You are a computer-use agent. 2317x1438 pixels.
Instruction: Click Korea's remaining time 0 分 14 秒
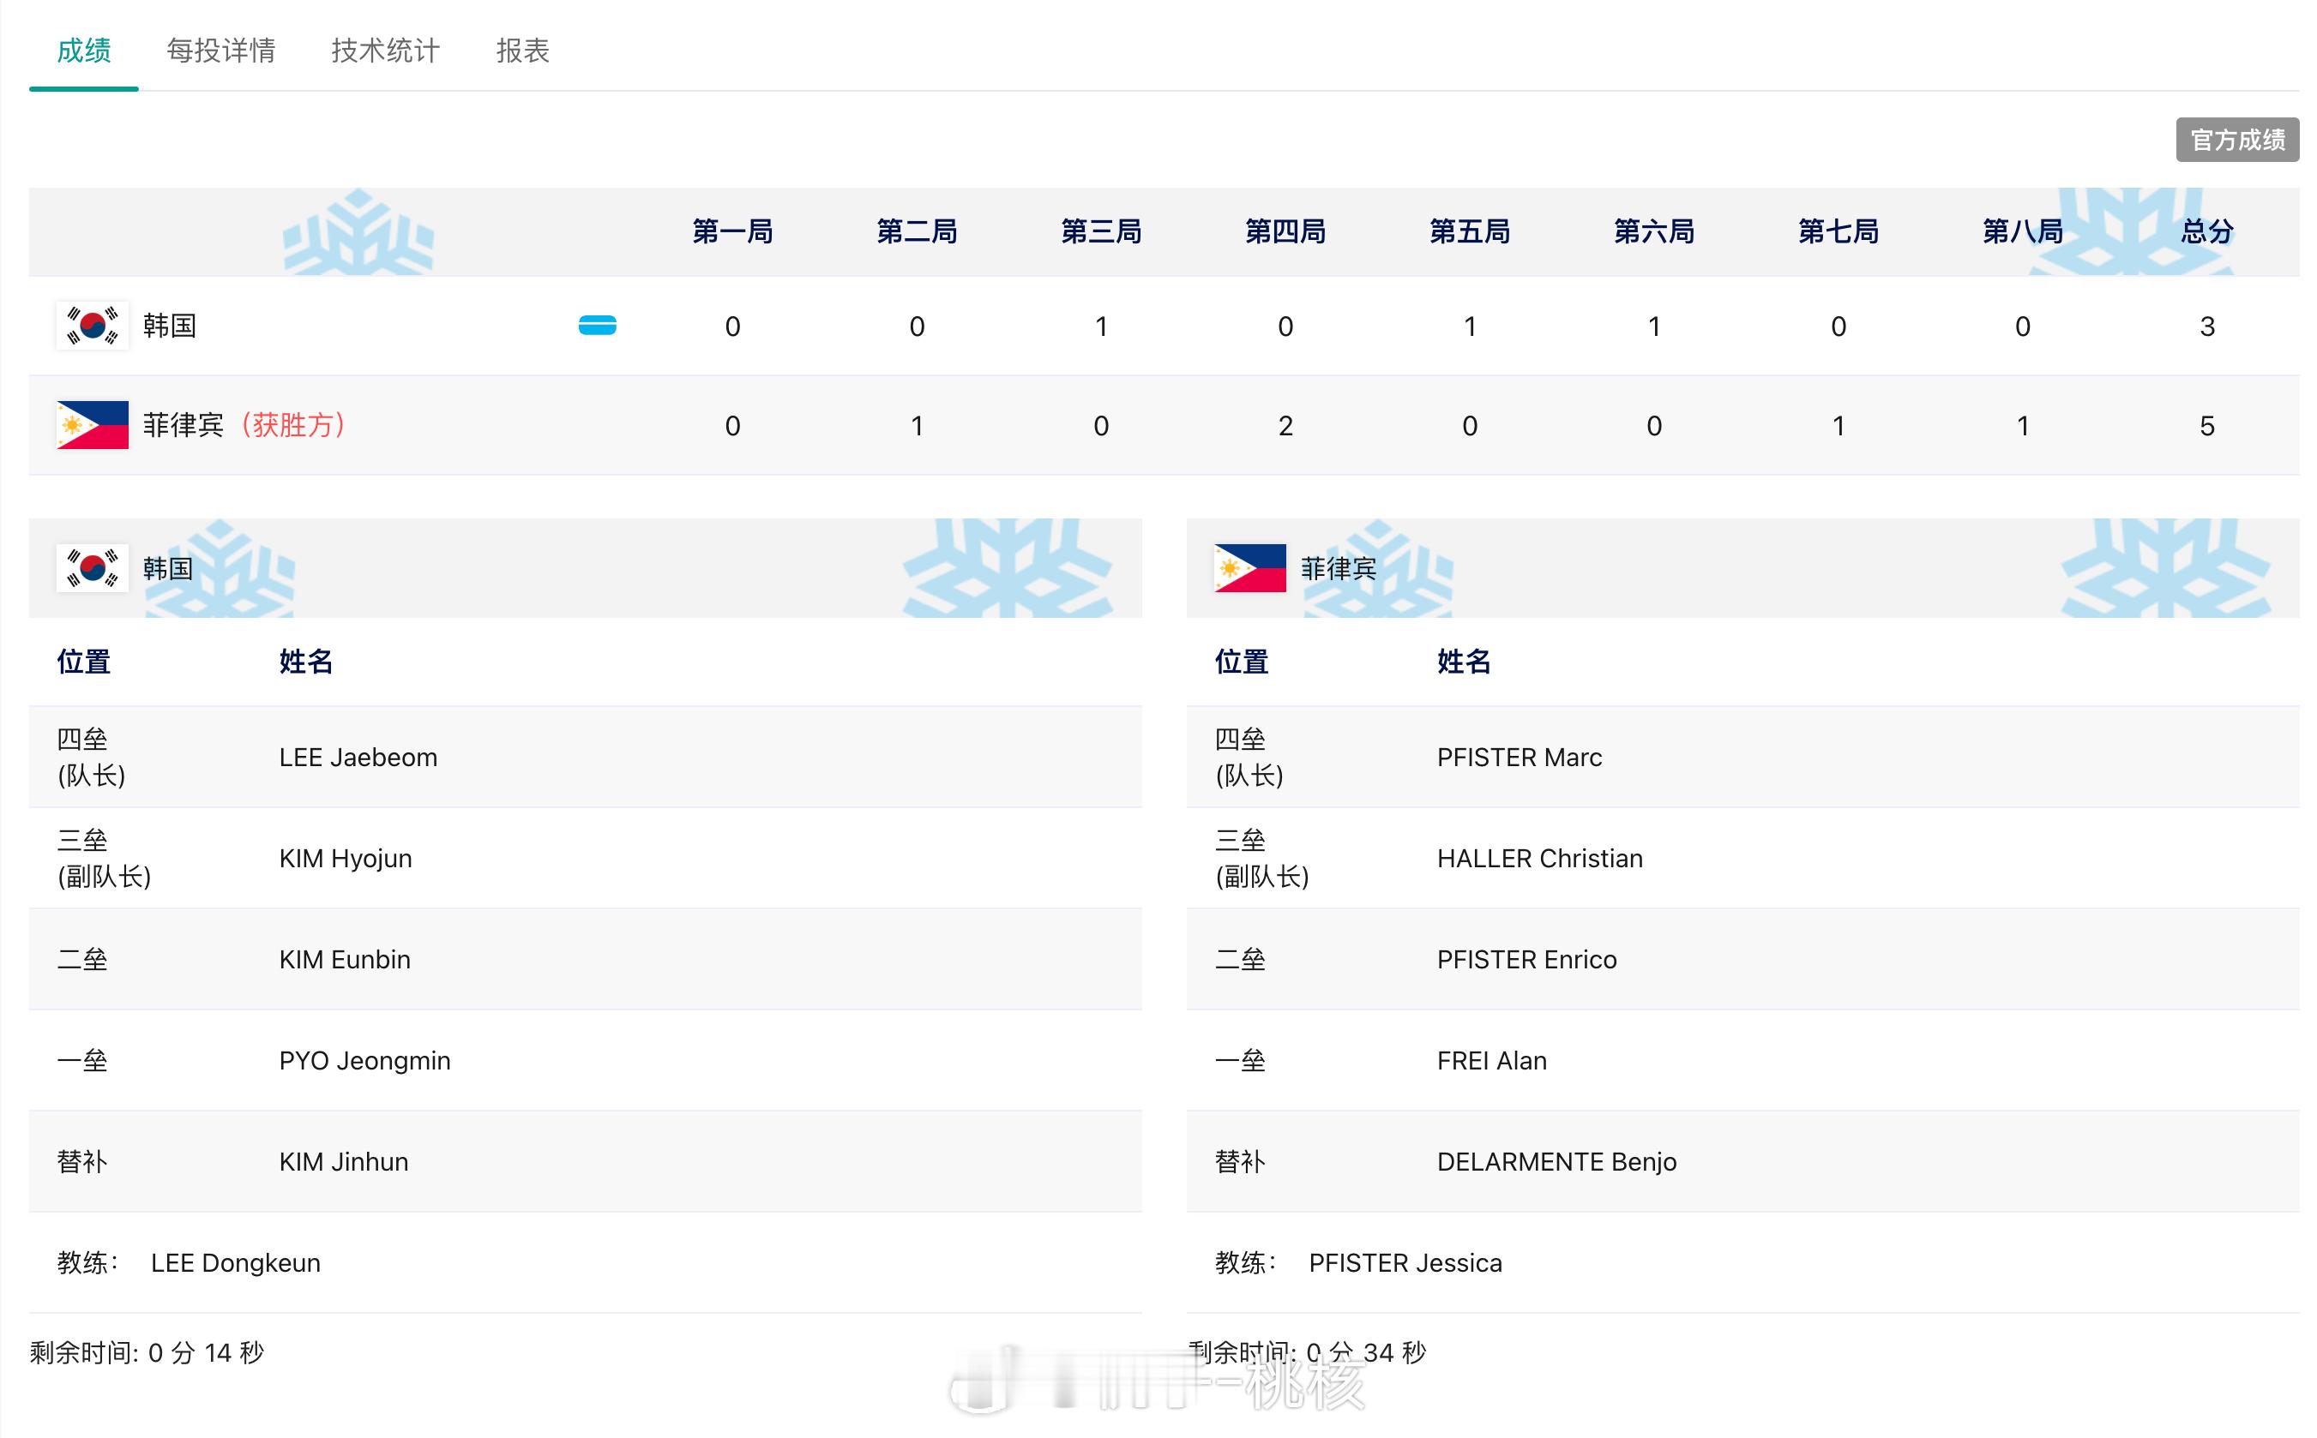207,1352
